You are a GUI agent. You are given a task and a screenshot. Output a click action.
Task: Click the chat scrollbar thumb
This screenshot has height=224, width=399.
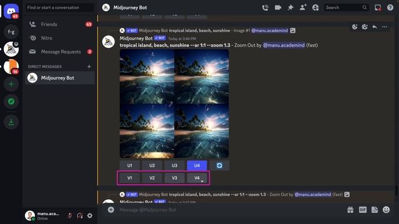click(x=397, y=190)
